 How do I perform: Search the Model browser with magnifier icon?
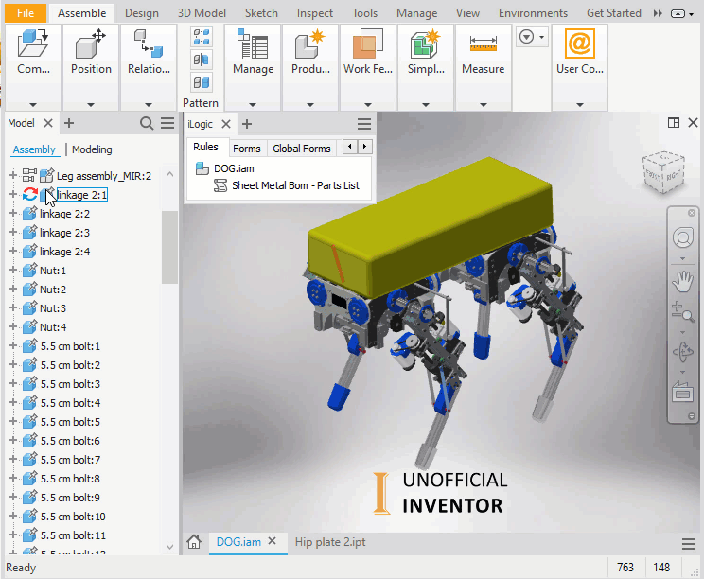[147, 123]
